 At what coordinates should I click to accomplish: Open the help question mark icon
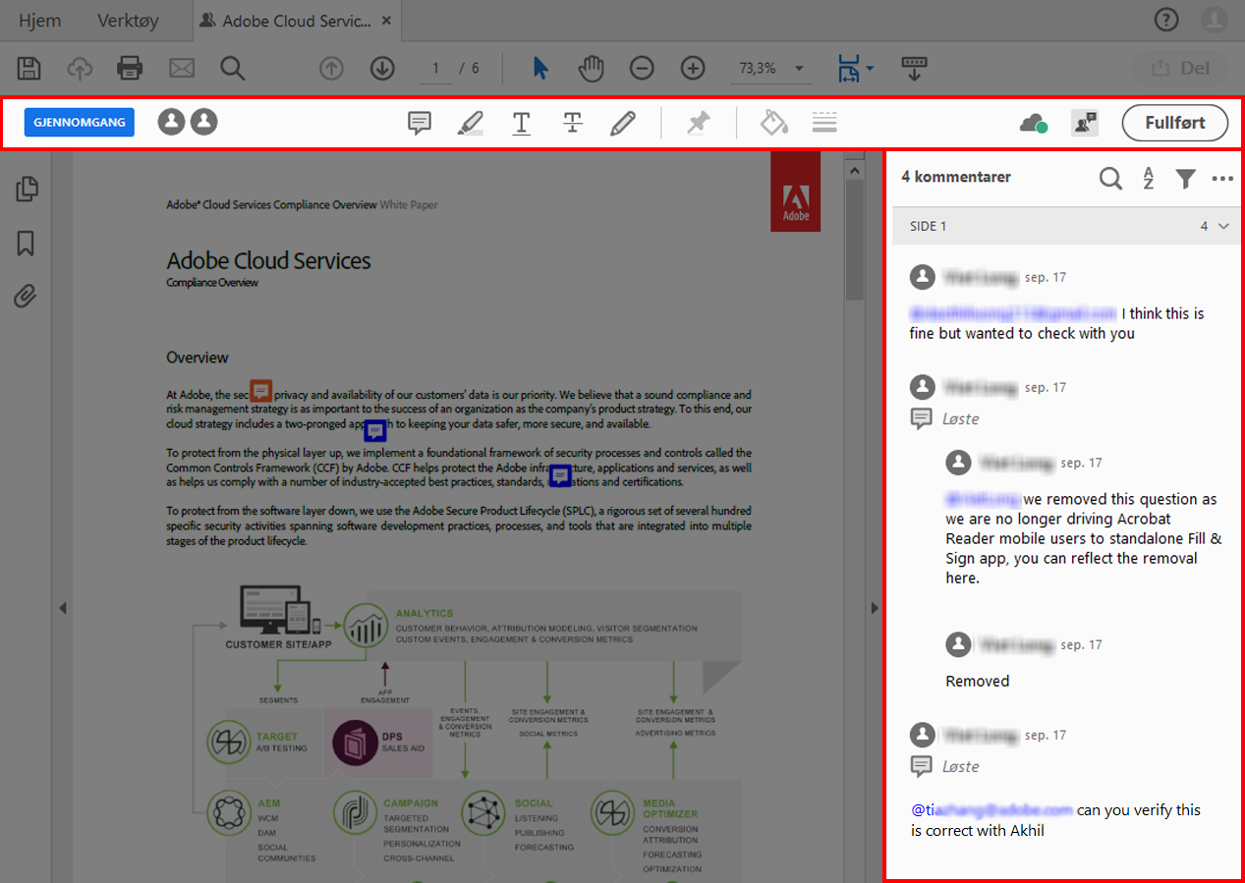1166,20
